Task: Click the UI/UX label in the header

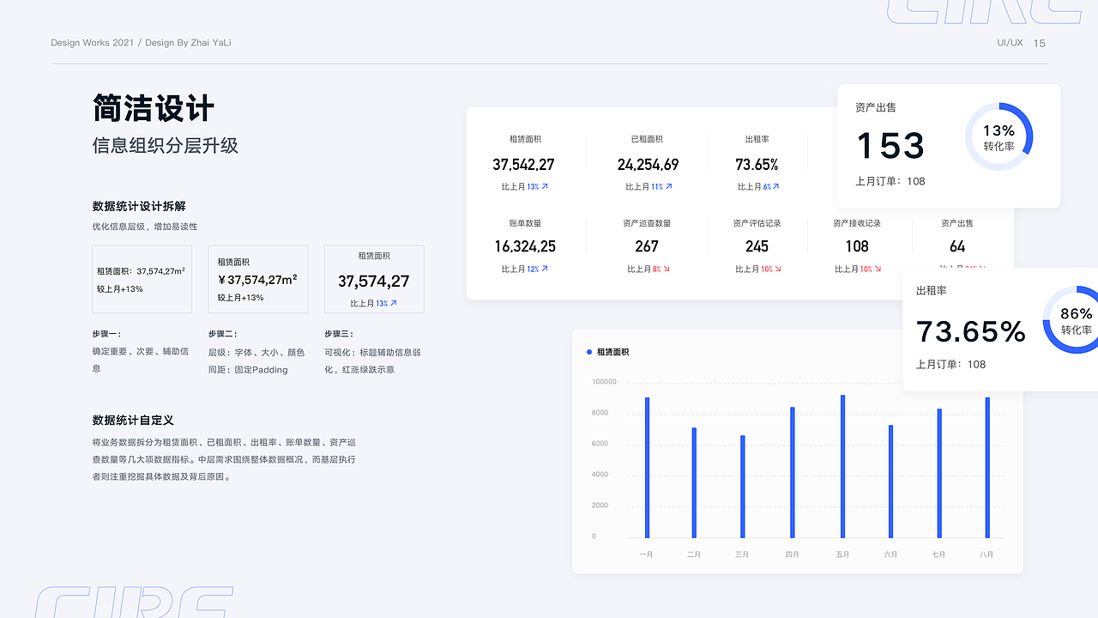Action: [x=1010, y=43]
